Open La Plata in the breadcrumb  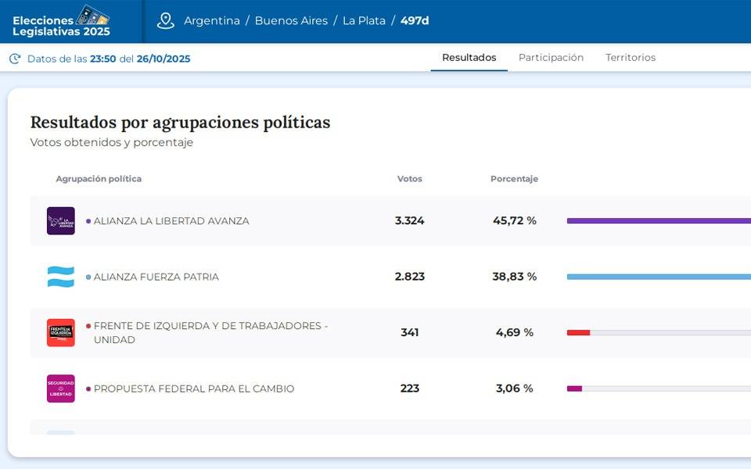364,21
